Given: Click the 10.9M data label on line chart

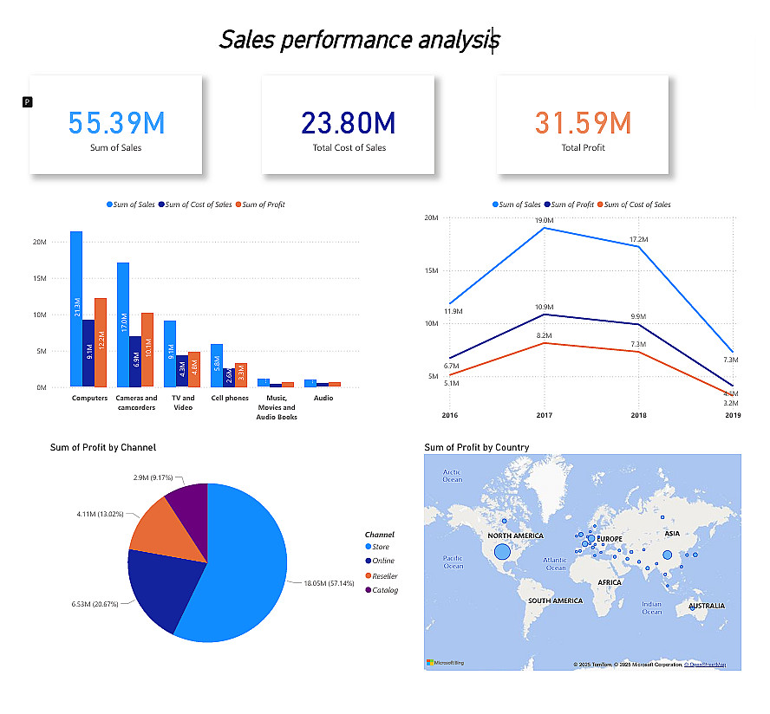Looking at the screenshot, I should click(x=544, y=308).
